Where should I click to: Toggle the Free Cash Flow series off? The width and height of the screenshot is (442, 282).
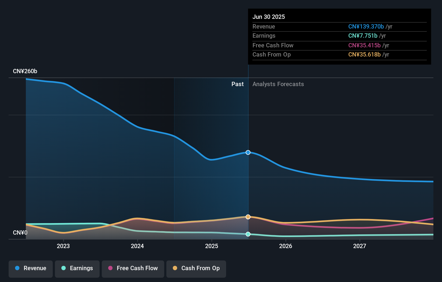[133, 269]
